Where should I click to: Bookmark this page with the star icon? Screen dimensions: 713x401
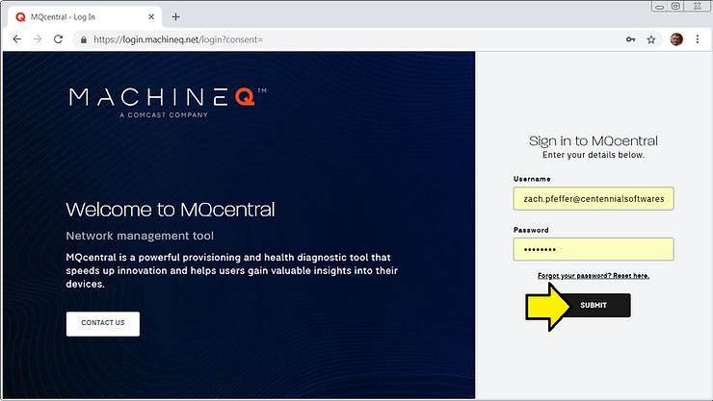click(x=651, y=39)
